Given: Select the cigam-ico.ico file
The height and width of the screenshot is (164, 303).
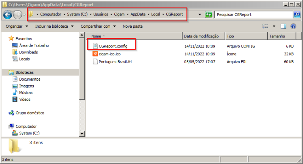Looking at the screenshot, I should [x=109, y=54].
